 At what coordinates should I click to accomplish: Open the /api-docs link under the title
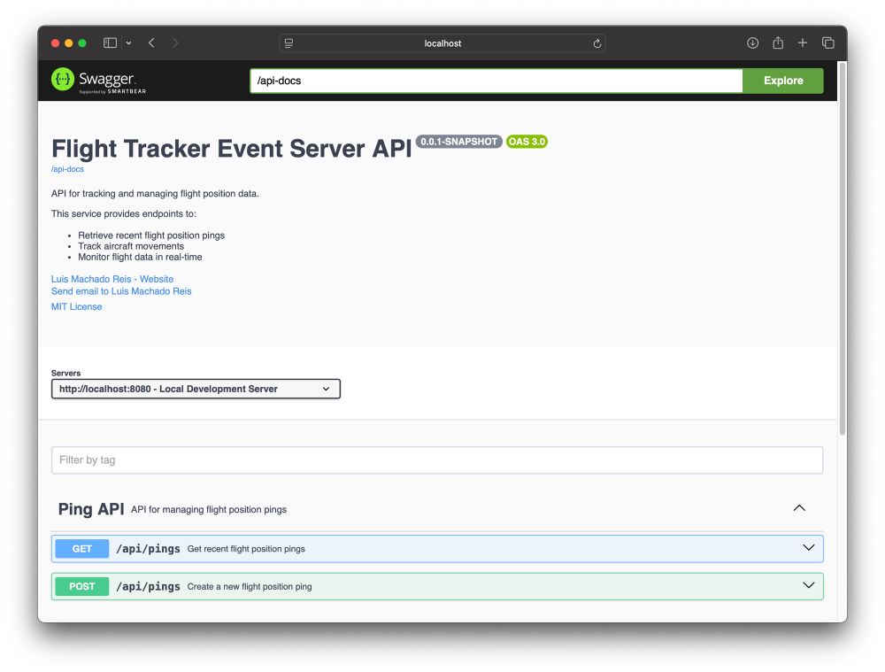click(67, 169)
